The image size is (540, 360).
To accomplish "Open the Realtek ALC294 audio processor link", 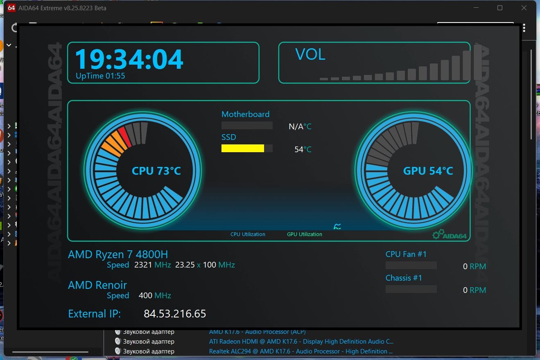I will click(301, 351).
